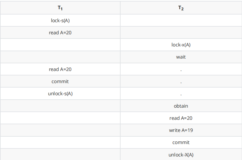Click empty T1 cell beside write A=19
Image resolution: width=242 pixels, height=160 pixels.
[x=60, y=130]
